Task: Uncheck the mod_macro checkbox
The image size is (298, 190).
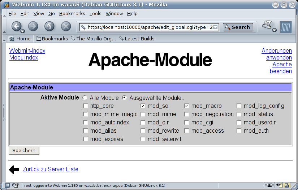Action: (187, 106)
